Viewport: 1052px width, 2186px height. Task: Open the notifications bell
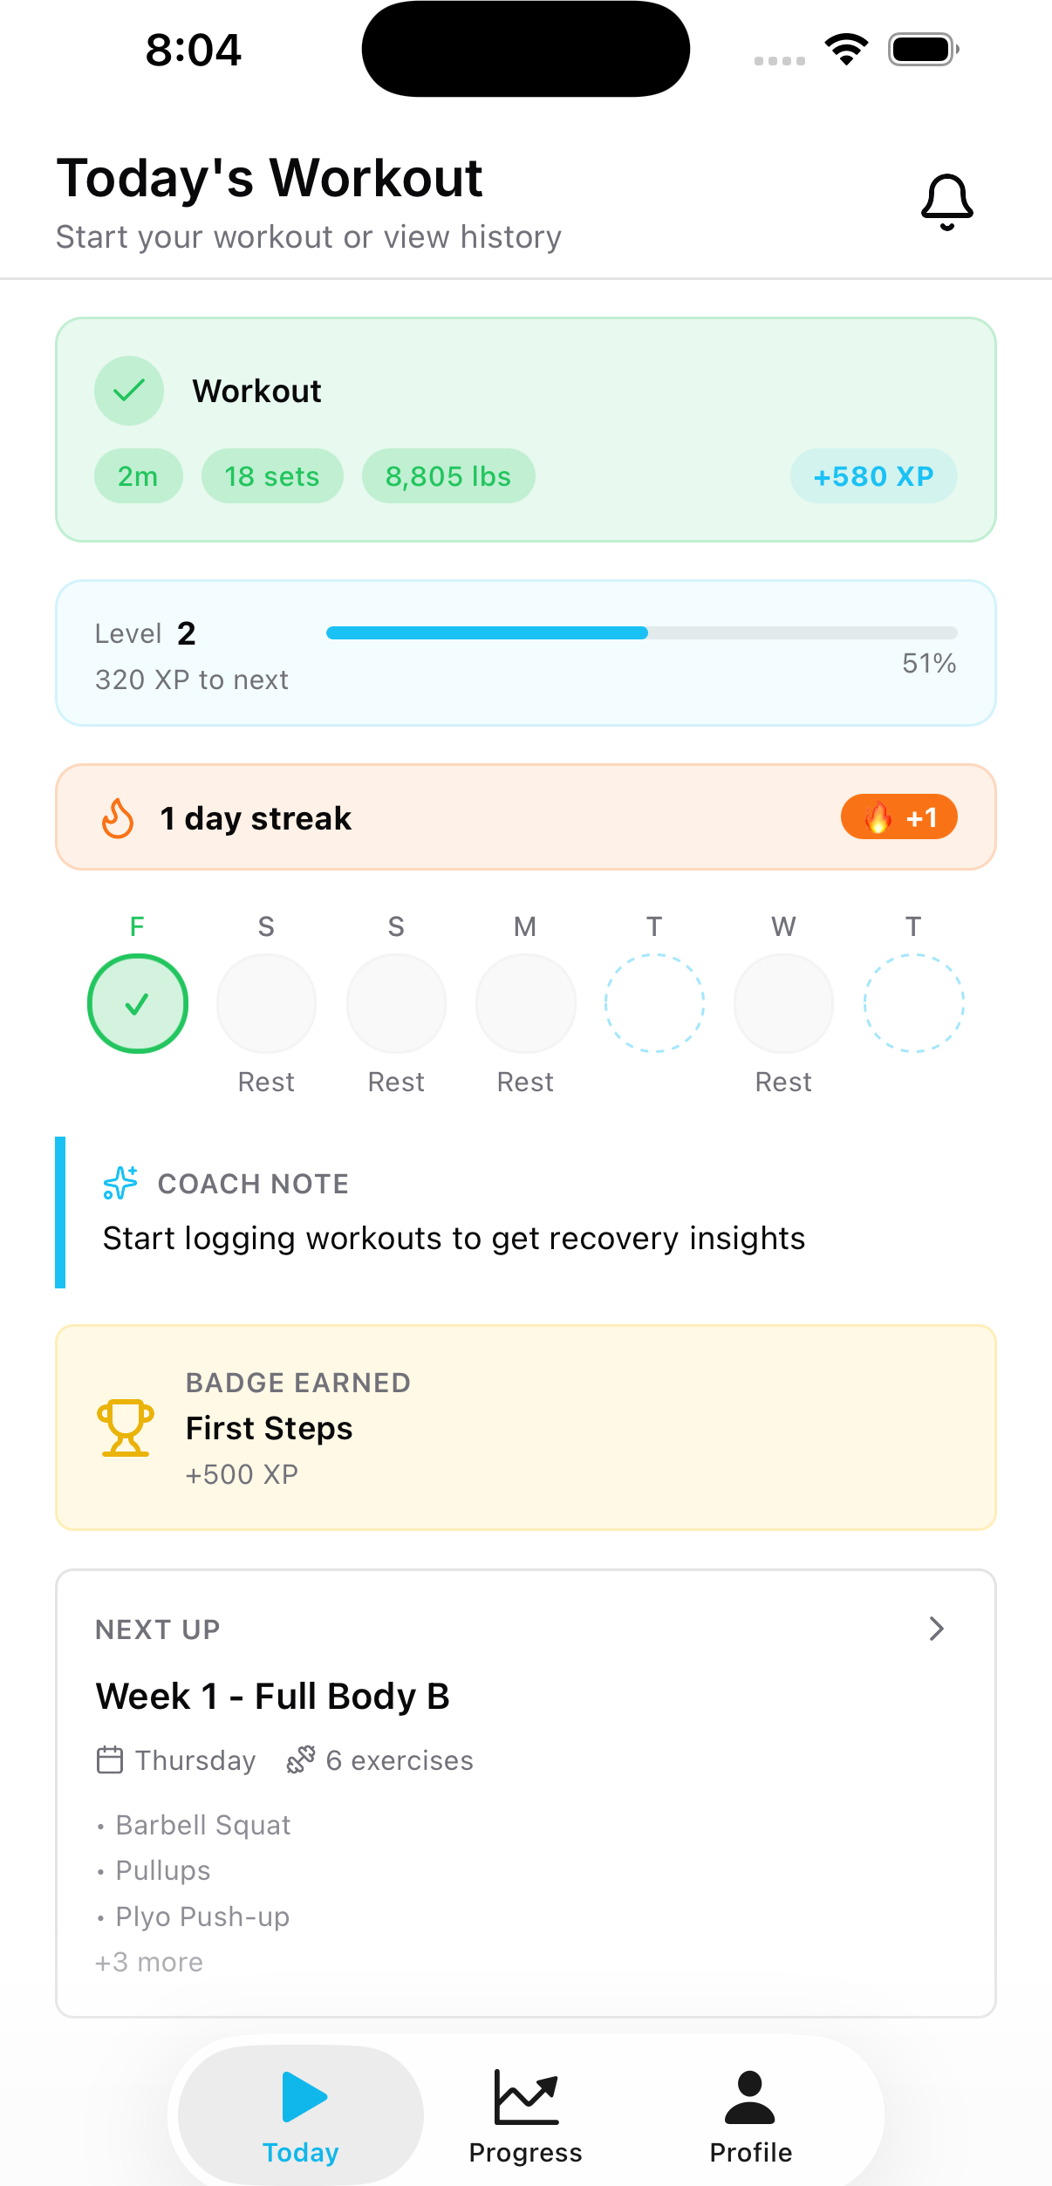946,202
